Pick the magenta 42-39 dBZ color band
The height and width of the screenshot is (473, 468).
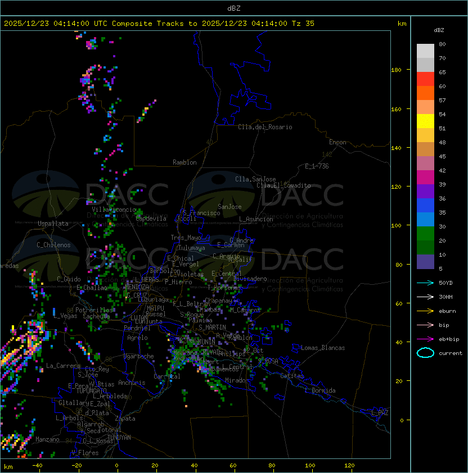point(425,178)
